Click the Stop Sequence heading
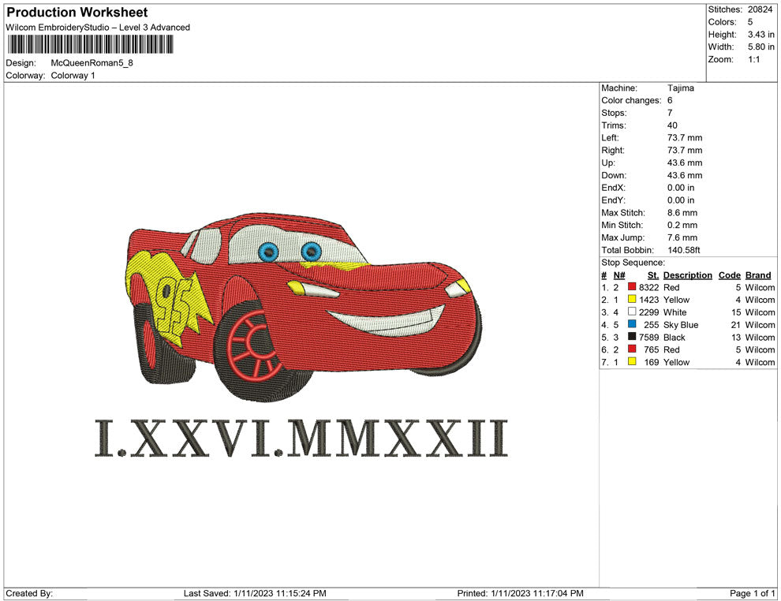This screenshot has width=781, height=601. tap(633, 263)
